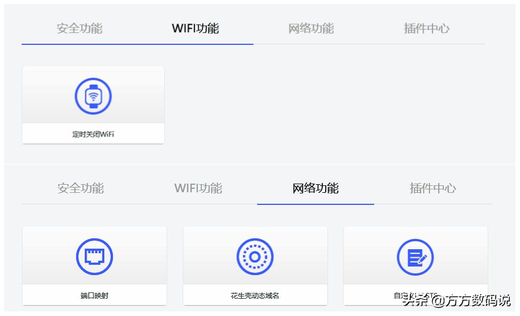520x316 pixels.
Task: Select the document-and-pencil custom hosts icon
Action: (x=415, y=257)
